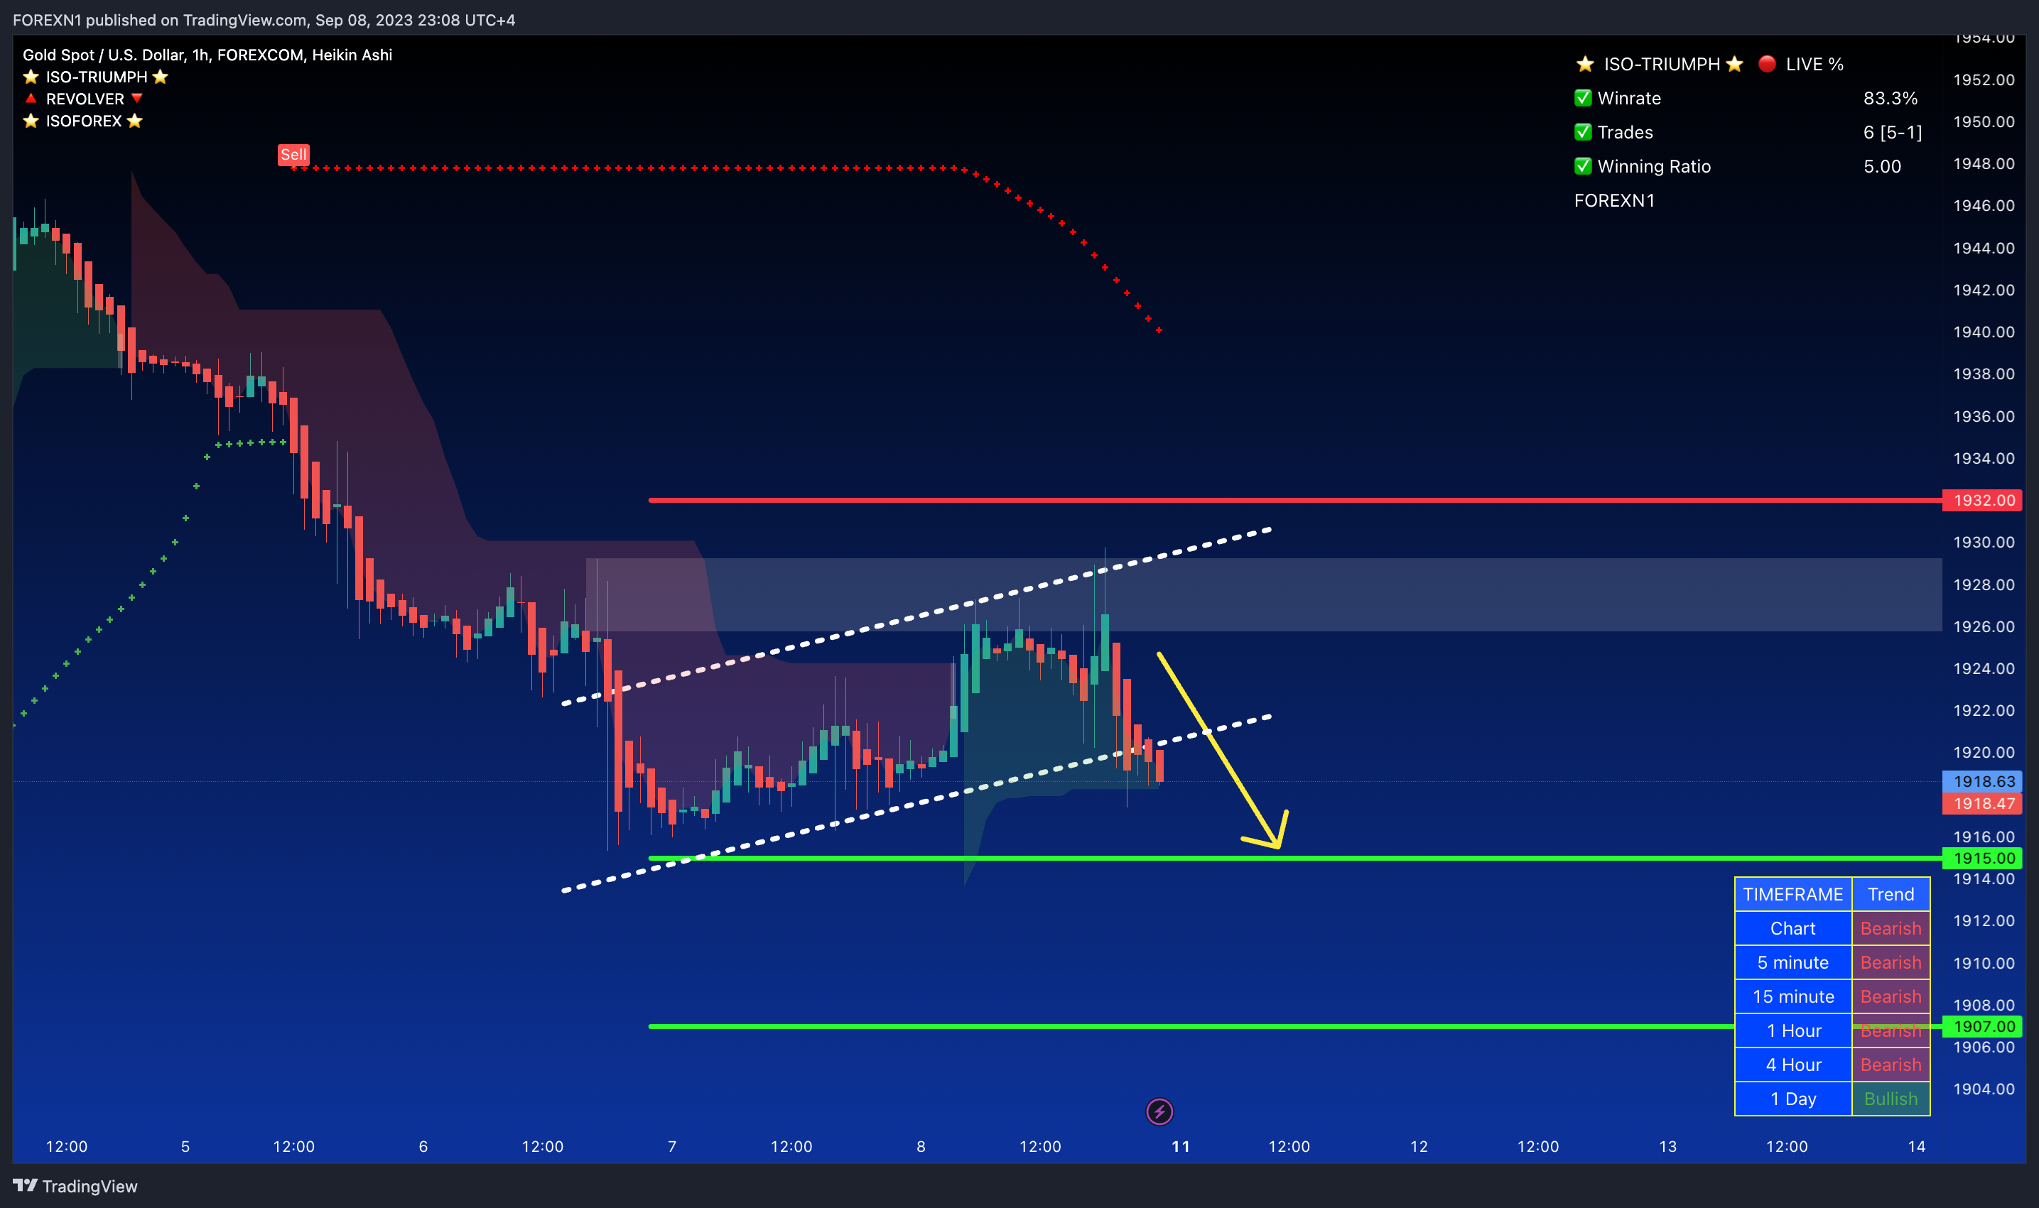Screen dimensions: 2039x1208
Task: Click the Trend header cell
Action: 1890,894
